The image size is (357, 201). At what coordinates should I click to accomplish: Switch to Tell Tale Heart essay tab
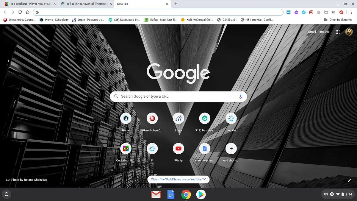(86, 4)
